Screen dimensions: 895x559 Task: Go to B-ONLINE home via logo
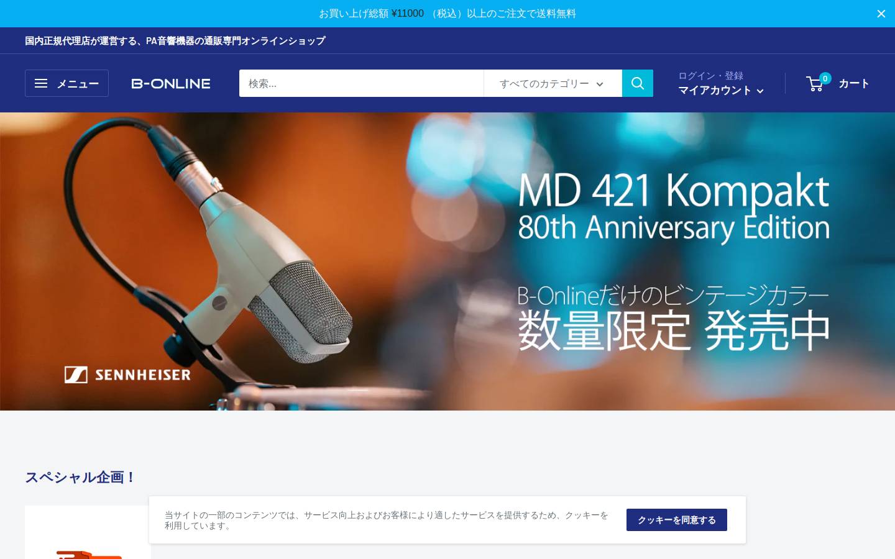(171, 83)
